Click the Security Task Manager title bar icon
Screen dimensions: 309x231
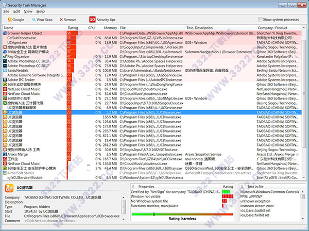(5, 5)
